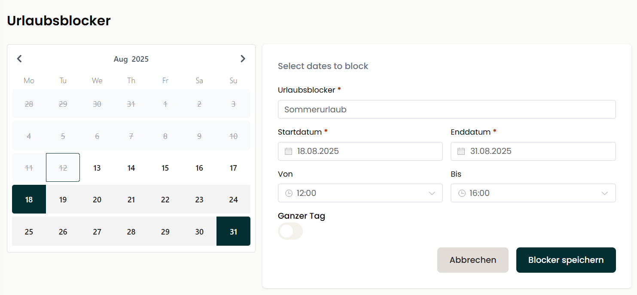Select August 30 in calendar

pos(199,232)
